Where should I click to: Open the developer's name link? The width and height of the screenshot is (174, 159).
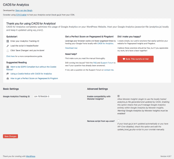(24, 10)
